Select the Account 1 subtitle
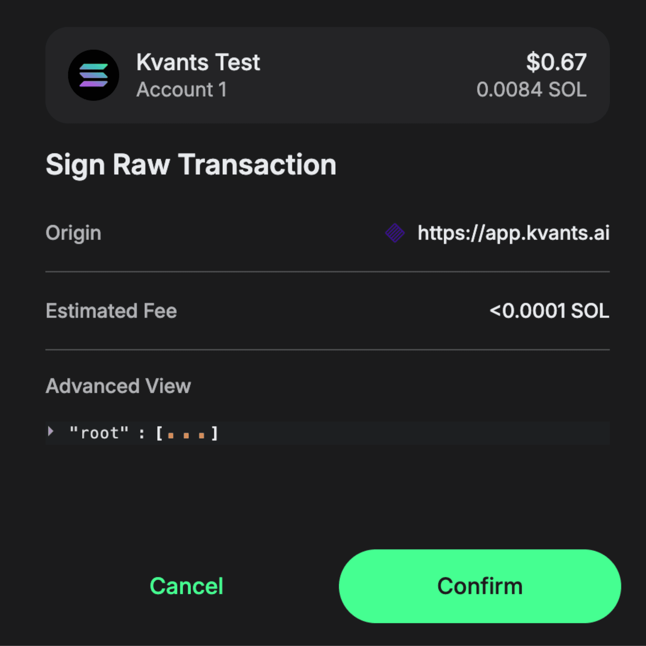Image resolution: width=646 pixels, height=646 pixels. tap(181, 89)
